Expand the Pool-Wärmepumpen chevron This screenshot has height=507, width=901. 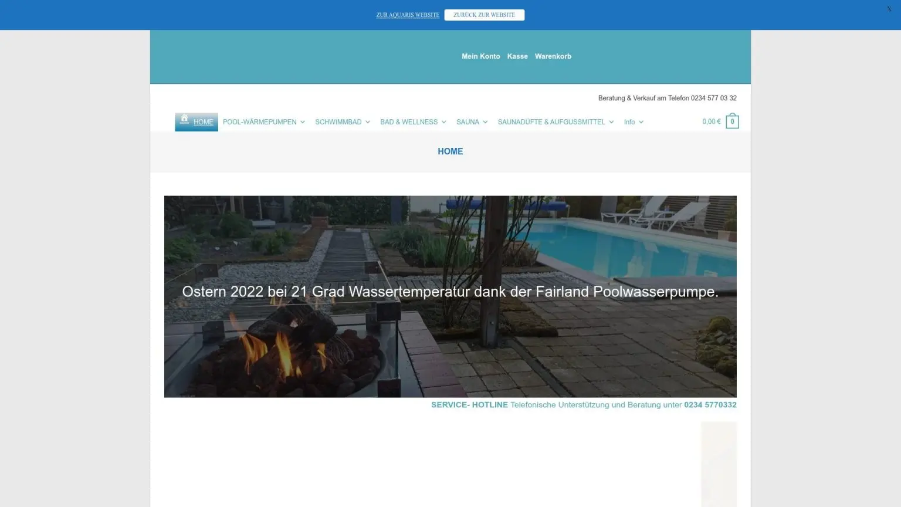303,122
